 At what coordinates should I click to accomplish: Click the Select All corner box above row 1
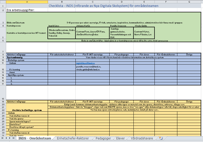point(3,2)
